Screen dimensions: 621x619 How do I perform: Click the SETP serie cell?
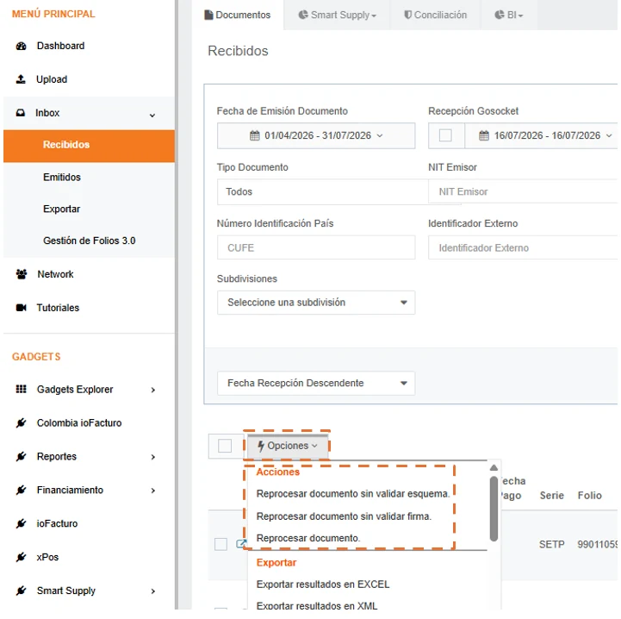(552, 545)
